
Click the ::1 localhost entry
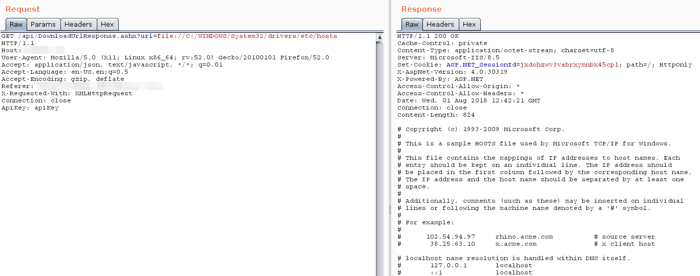(464, 272)
